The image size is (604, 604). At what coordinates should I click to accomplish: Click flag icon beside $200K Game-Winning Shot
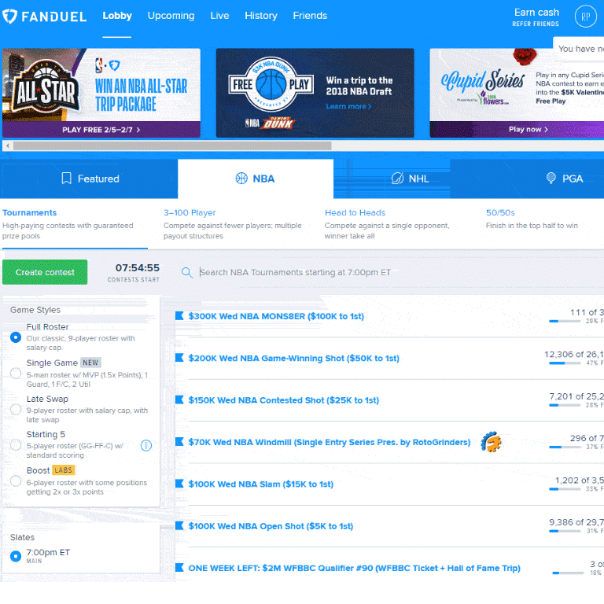click(x=179, y=358)
